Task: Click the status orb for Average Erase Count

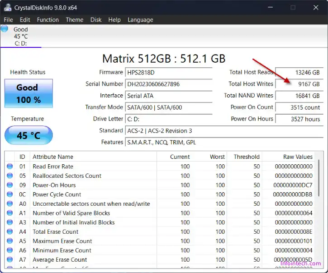Action: tap(10, 259)
